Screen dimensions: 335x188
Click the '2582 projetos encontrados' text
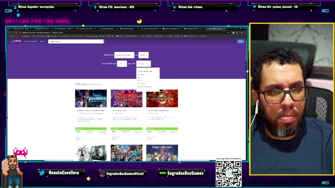88,84
